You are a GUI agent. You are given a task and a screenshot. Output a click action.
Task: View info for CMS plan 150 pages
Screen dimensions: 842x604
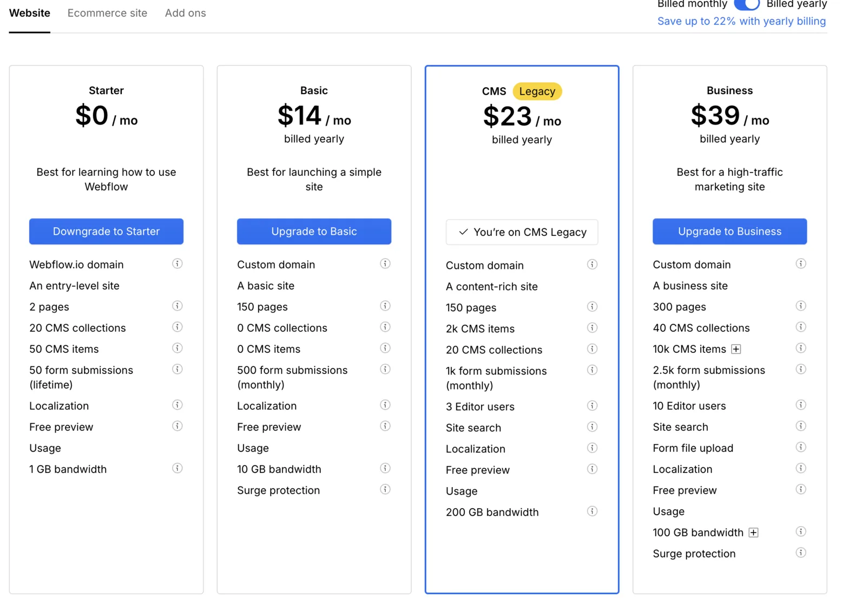pos(592,306)
